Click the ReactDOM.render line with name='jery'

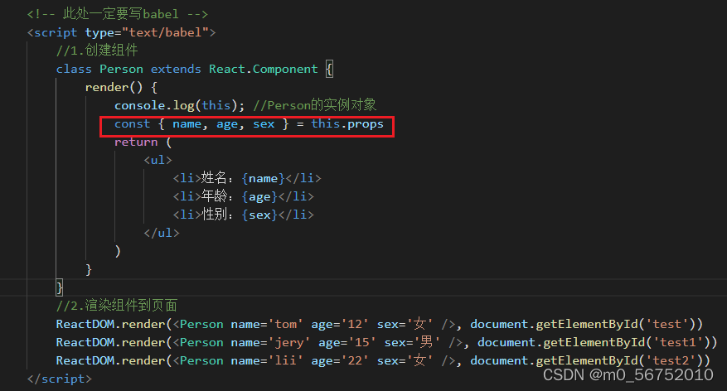(x=386, y=342)
